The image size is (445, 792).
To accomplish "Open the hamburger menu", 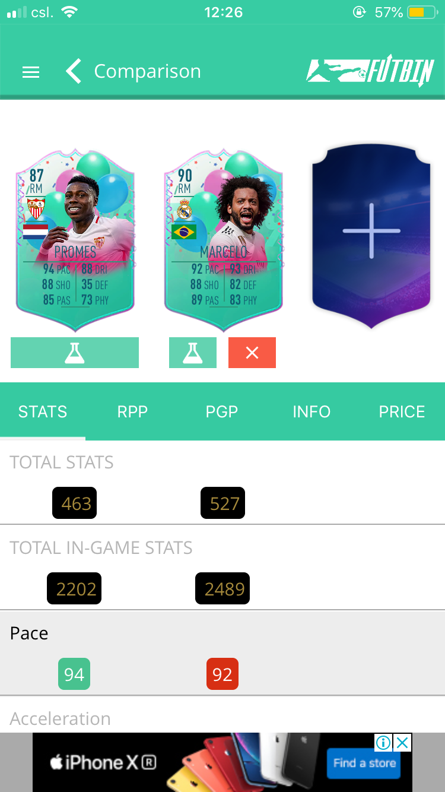I will 31,72.
